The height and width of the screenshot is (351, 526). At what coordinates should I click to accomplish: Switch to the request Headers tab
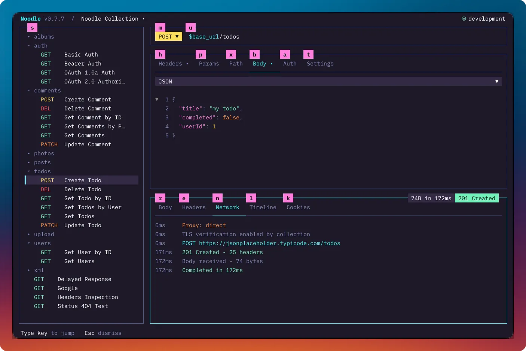click(173, 64)
